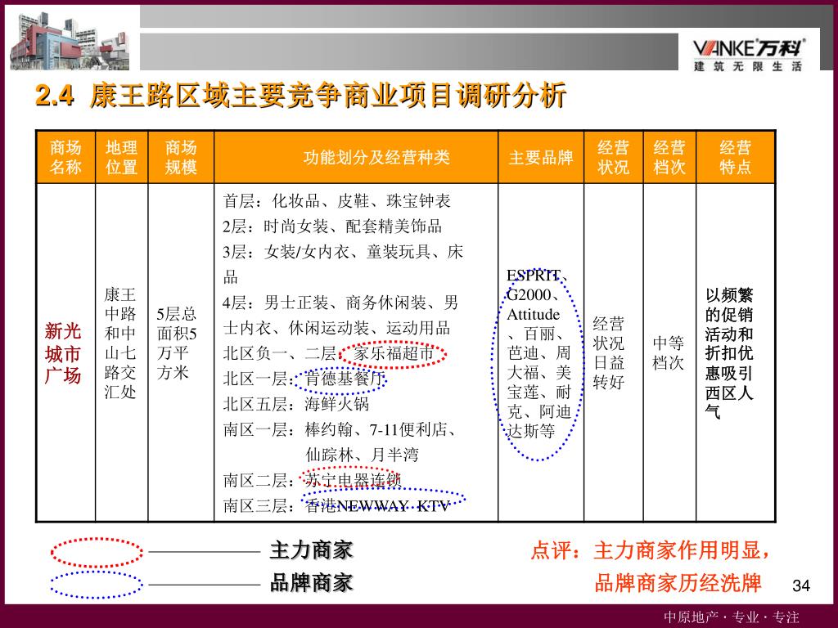Screen dimensions: 838x628
Task: Click the circled text 香港NEWWAY KTV
Action: (378, 505)
